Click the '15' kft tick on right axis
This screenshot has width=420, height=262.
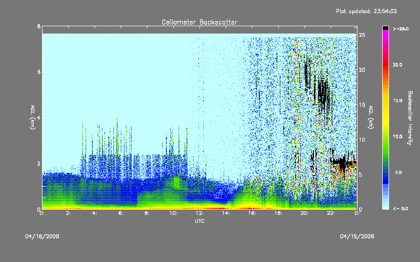(x=362, y=105)
